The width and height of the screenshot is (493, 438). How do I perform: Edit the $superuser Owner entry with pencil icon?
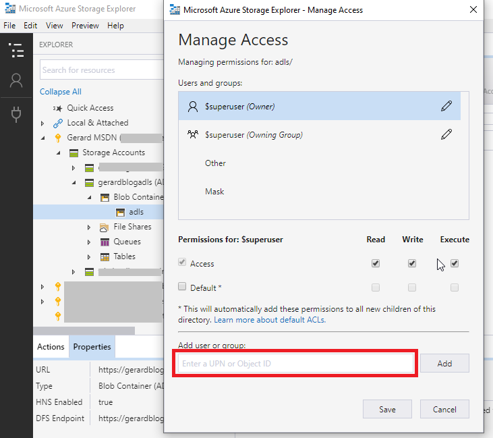point(446,106)
